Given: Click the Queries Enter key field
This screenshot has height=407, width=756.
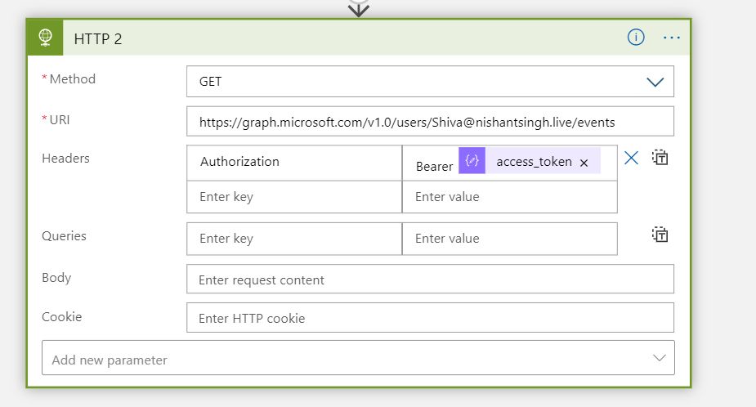Looking at the screenshot, I should pos(294,239).
